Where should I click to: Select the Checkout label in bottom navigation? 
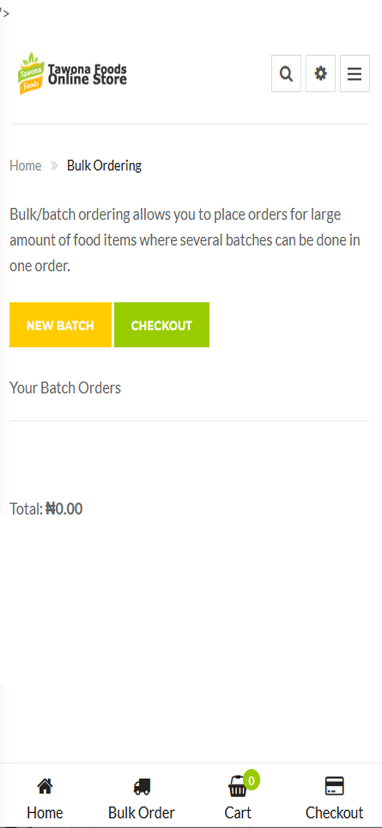(x=334, y=813)
